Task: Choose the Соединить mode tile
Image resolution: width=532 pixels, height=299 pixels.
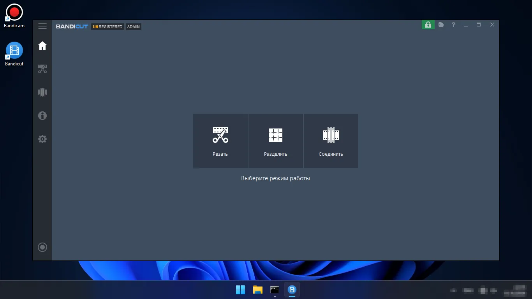Action: coord(331,141)
